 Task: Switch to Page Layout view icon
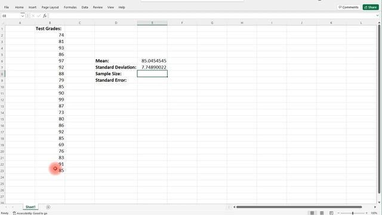322,213
